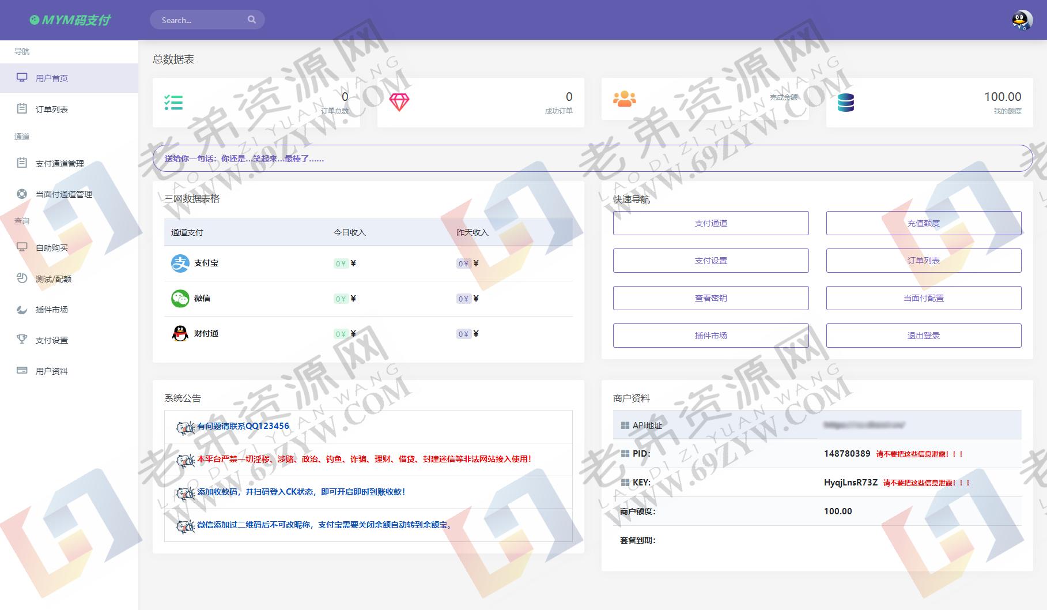This screenshot has width=1047, height=610.
Task: Open 插件市场 from the sidebar
Action: 69,310
